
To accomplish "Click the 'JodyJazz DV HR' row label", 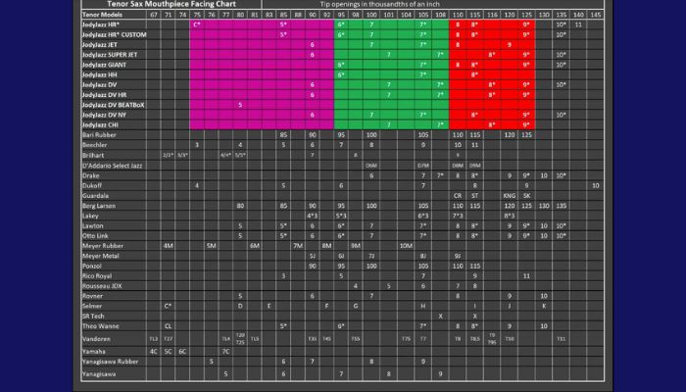I will [104, 95].
